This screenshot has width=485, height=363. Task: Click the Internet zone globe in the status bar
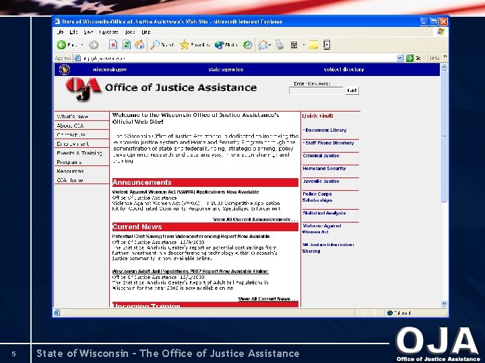coord(390,313)
